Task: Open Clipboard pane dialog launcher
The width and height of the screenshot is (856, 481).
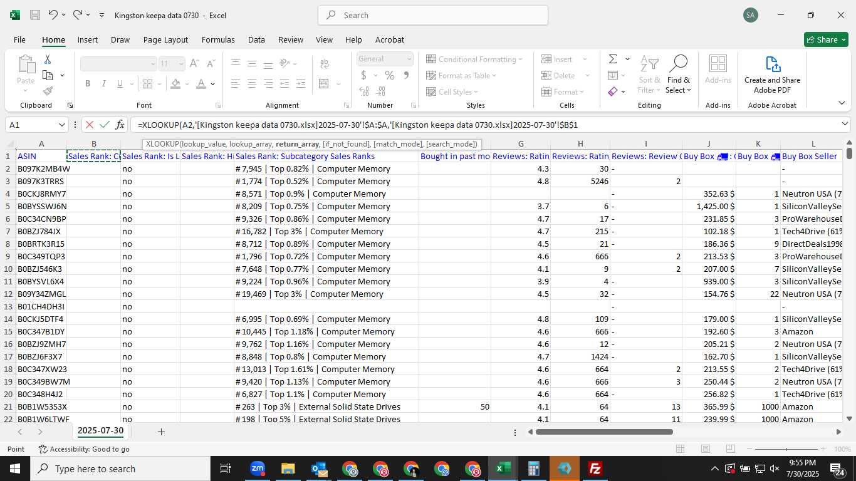Action: pyautogui.click(x=70, y=105)
